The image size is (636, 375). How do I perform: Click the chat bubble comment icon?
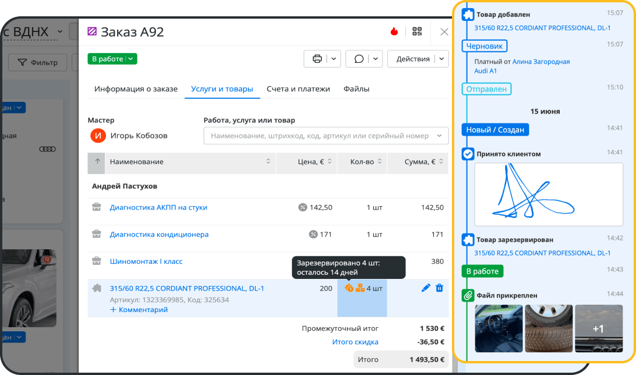point(359,59)
